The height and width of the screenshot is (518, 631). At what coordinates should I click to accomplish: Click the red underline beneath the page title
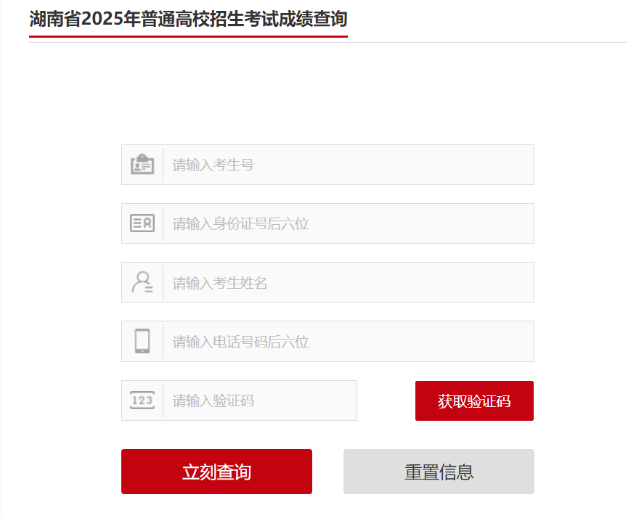point(188,36)
